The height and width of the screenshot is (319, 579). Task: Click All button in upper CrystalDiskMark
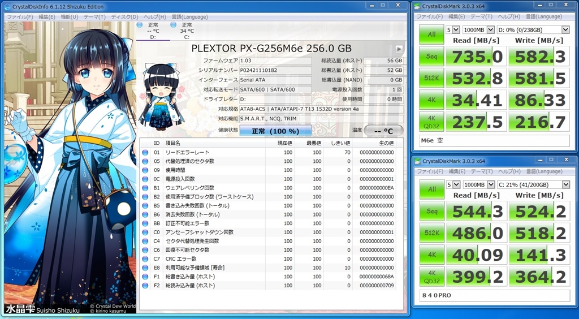coord(431,35)
